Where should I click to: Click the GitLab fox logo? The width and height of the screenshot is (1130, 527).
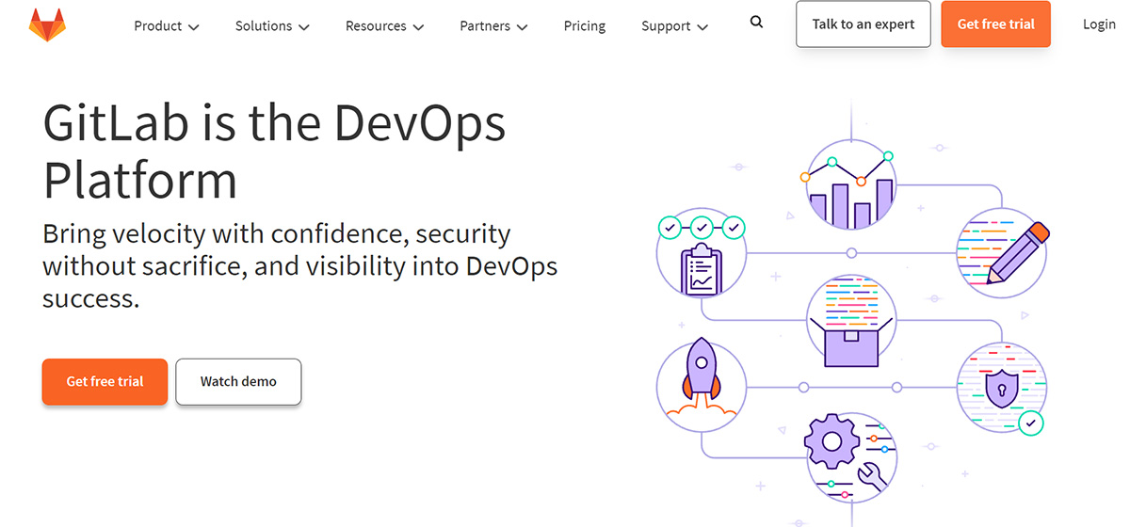point(46,25)
